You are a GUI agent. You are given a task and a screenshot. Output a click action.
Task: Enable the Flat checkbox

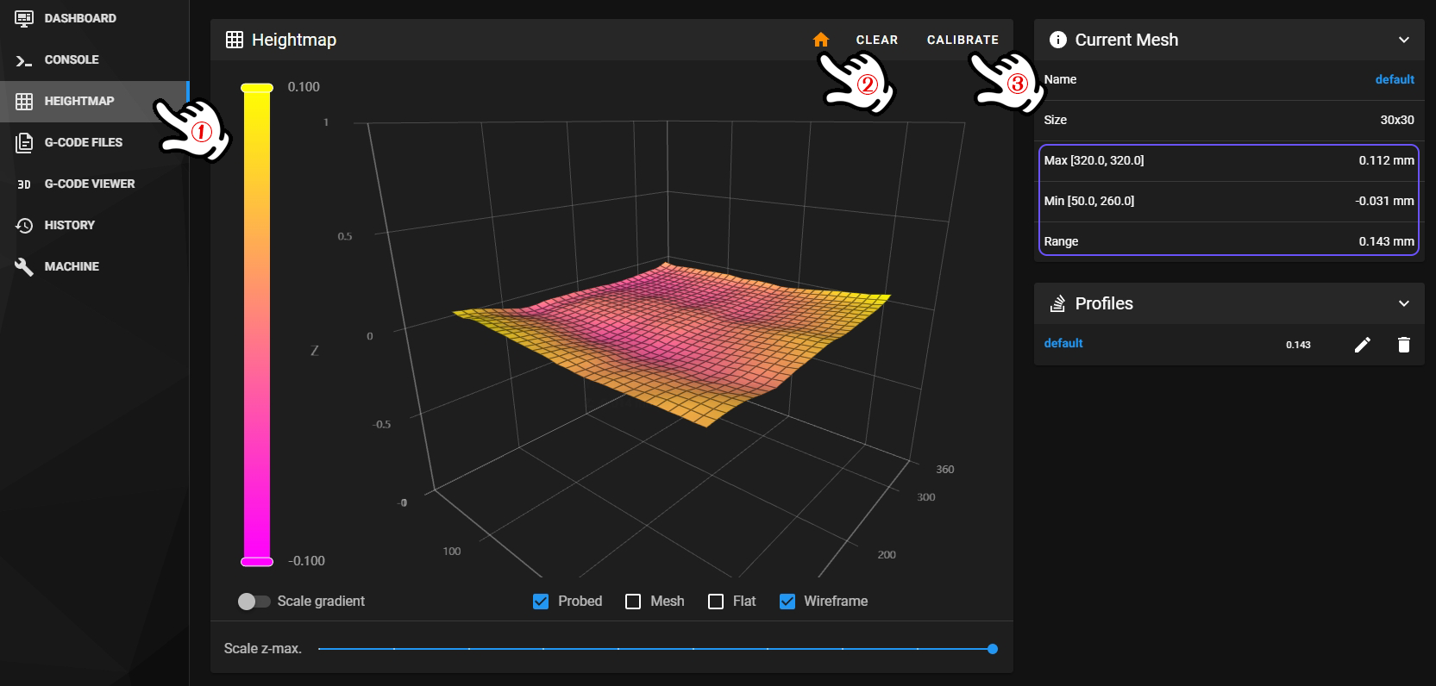click(716, 602)
